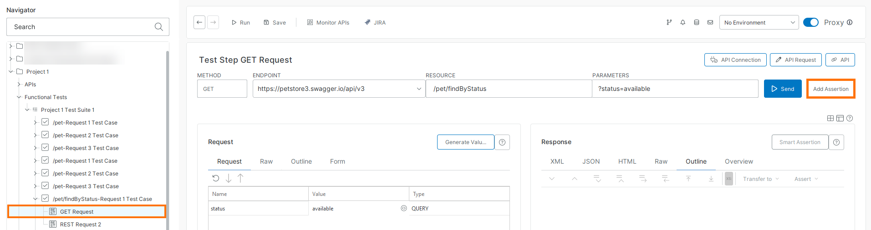Click the arrow-down-to-bar icon in Response toolbar
The width and height of the screenshot is (871, 230).
[711, 179]
